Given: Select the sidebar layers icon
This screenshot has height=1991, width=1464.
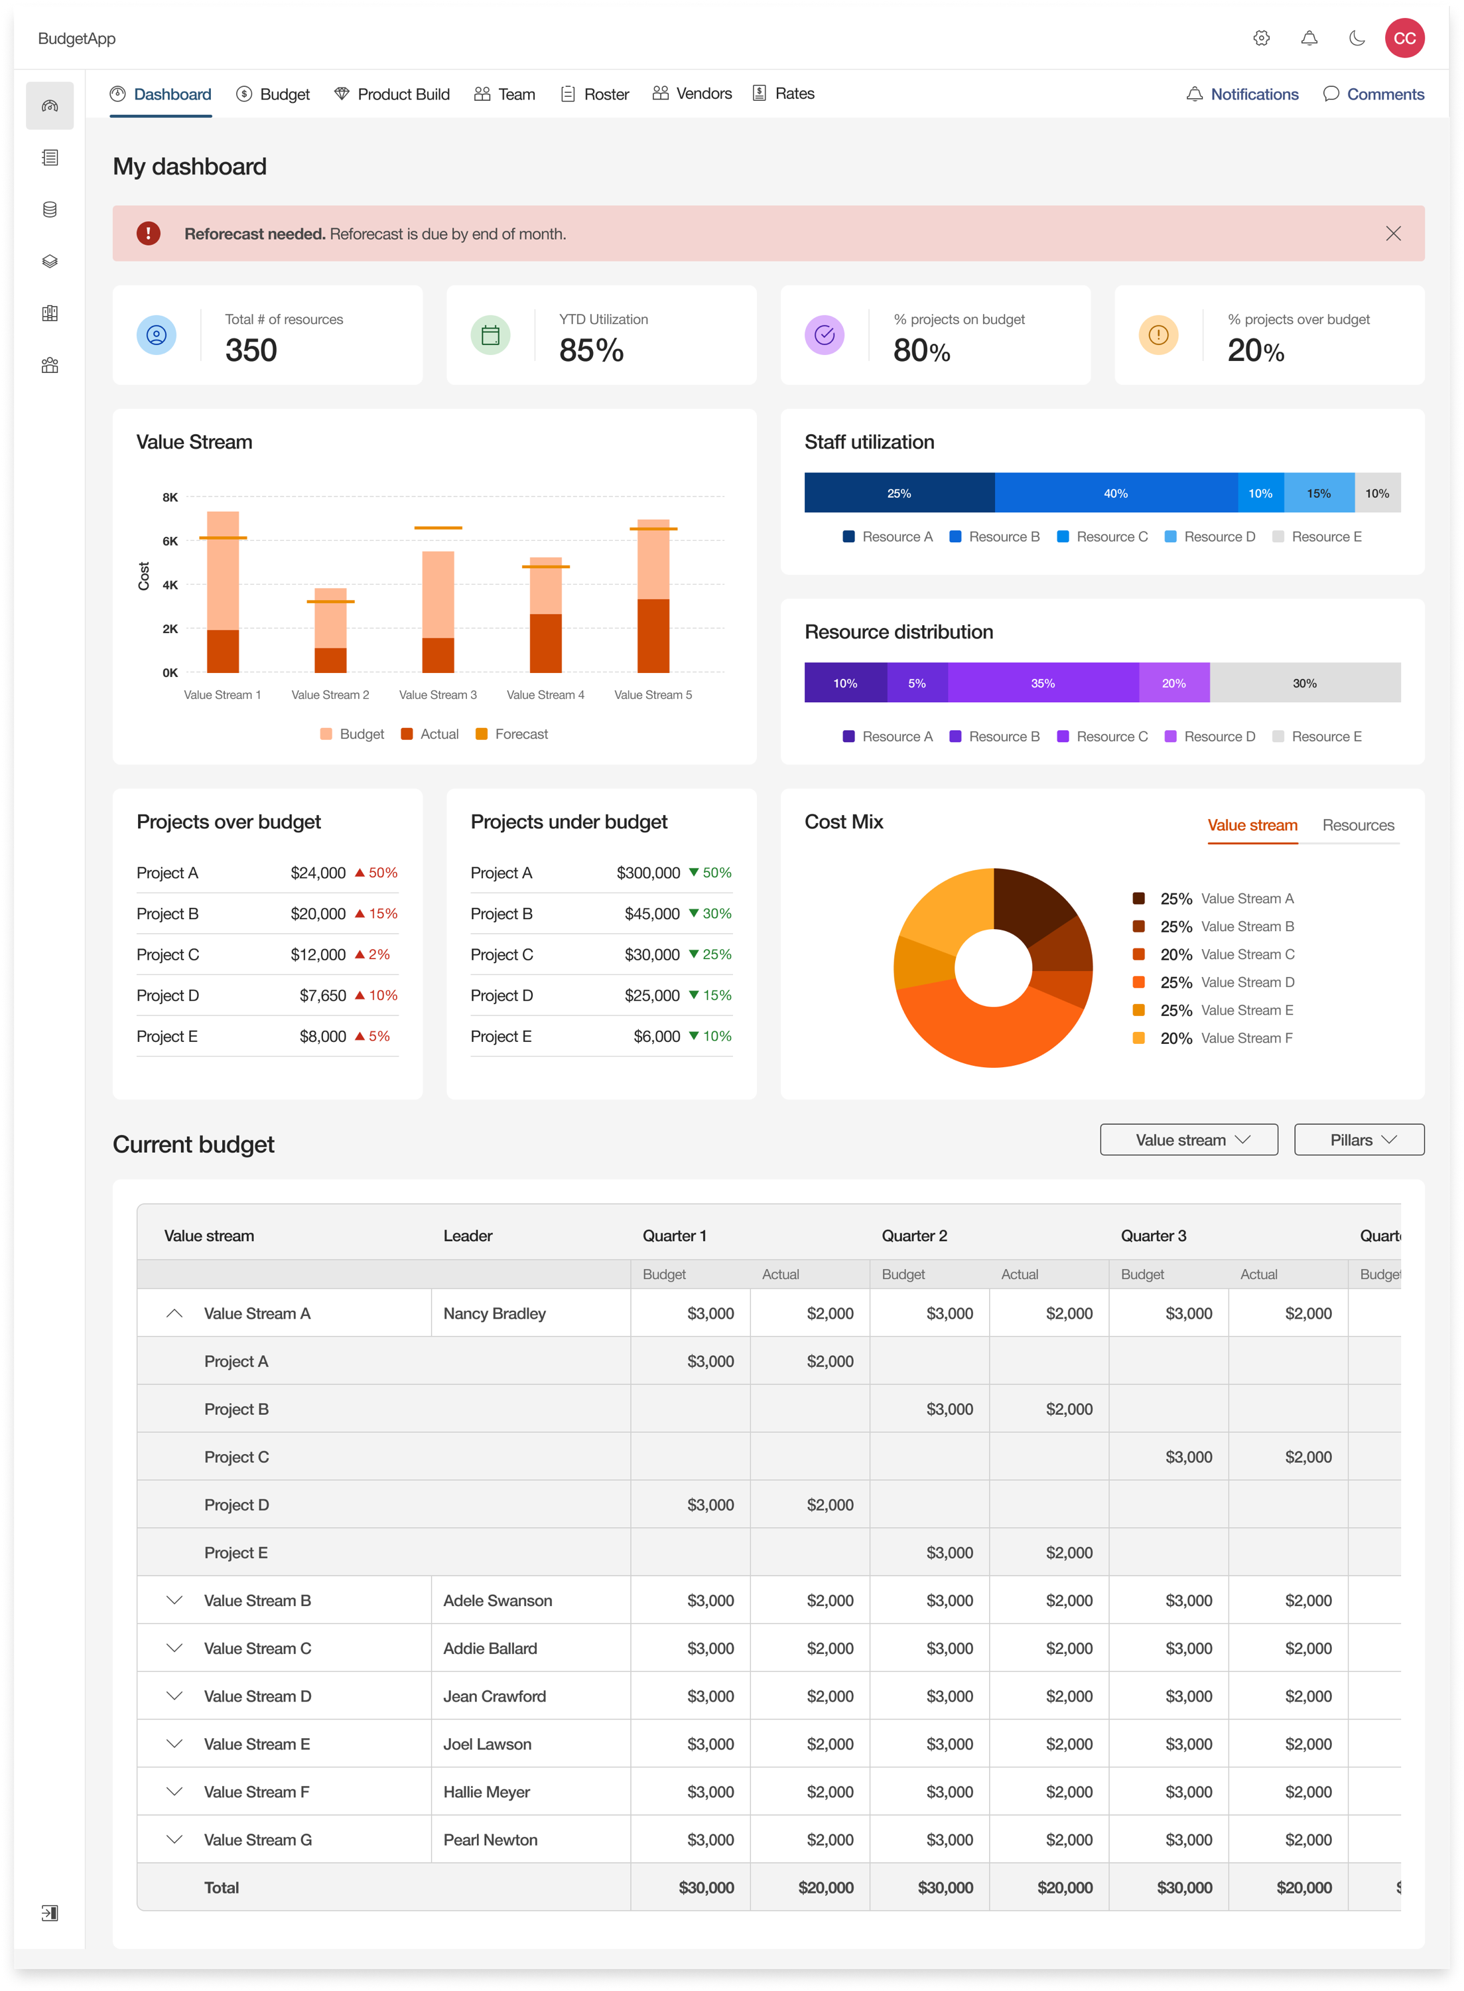Looking at the screenshot, I should coord(50,261).
